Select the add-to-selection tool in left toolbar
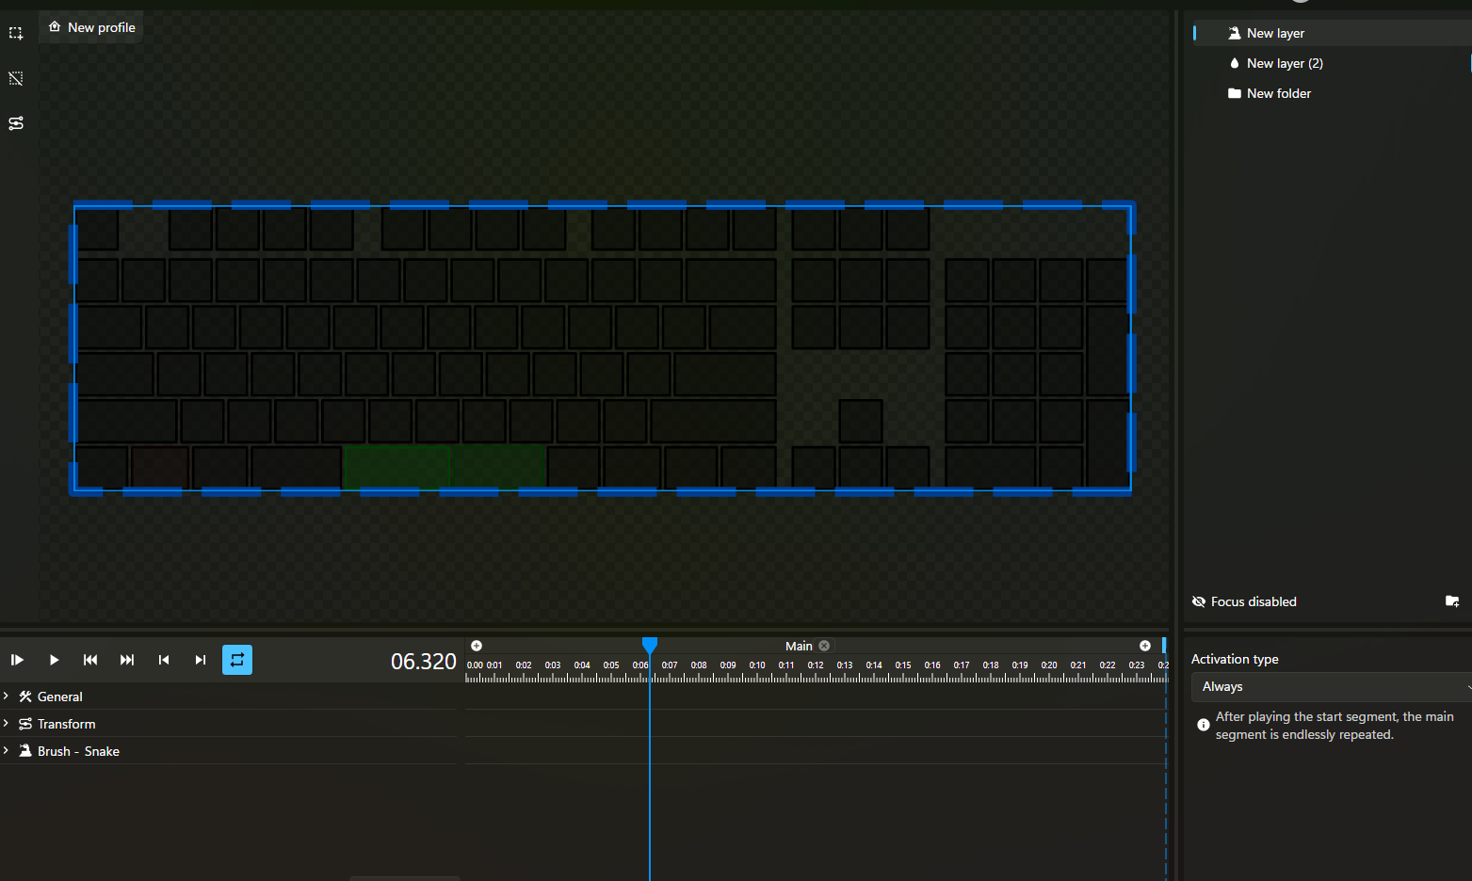 coord(16,33)
